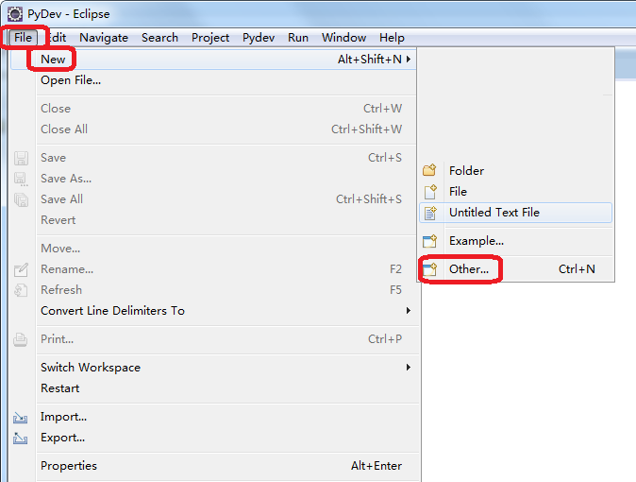
Task: Click the Print printer icon
Action: point(20,339)
